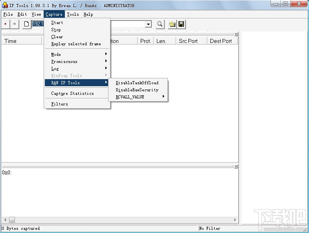Image resolution: width=309 pixels, height=233 pixels.
Task: Choose Capture Statistics menu entry
Action: pos(77,93)
